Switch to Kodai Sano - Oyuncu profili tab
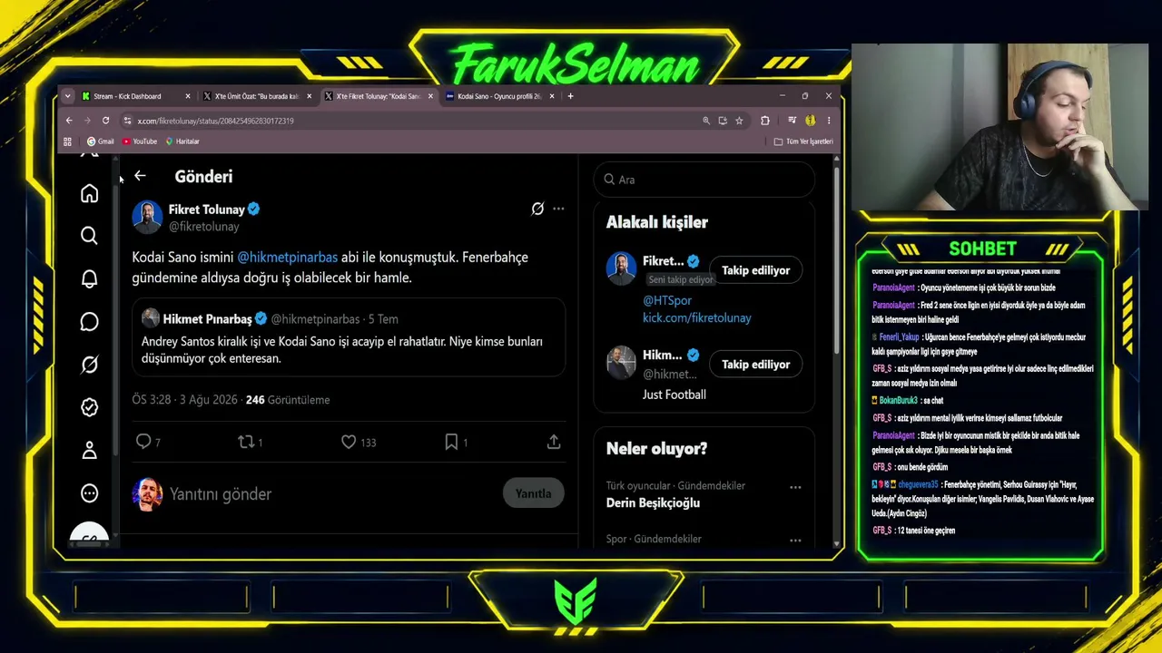The height and width of the screenshot is (653, 1162). [501, 96]
